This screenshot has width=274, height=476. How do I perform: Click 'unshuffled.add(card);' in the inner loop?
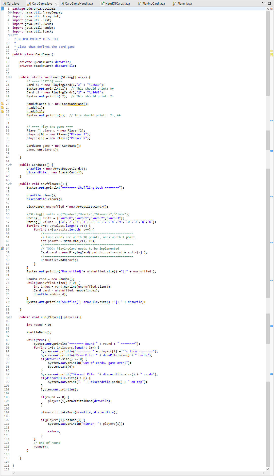pos(59,260)
